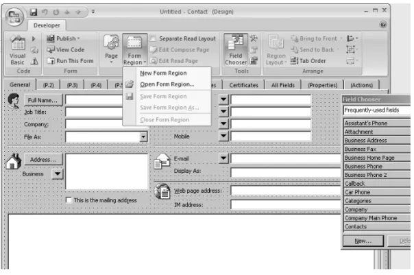Click the Help question mark icon
Screen dimensions: 414x275
(x=383, y=25)
